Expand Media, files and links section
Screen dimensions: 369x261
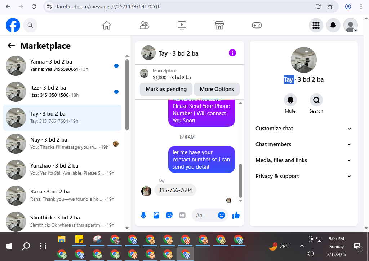[x=303, y=160]
